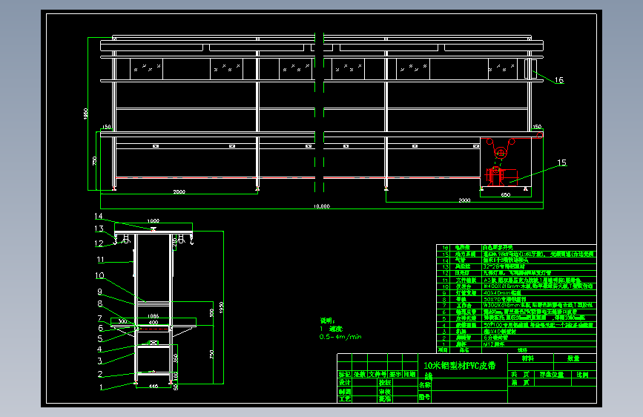Viewport: 643px width, 417px height.
Task: Click balloon number 10 in the side view
Action: pos(99,275)
